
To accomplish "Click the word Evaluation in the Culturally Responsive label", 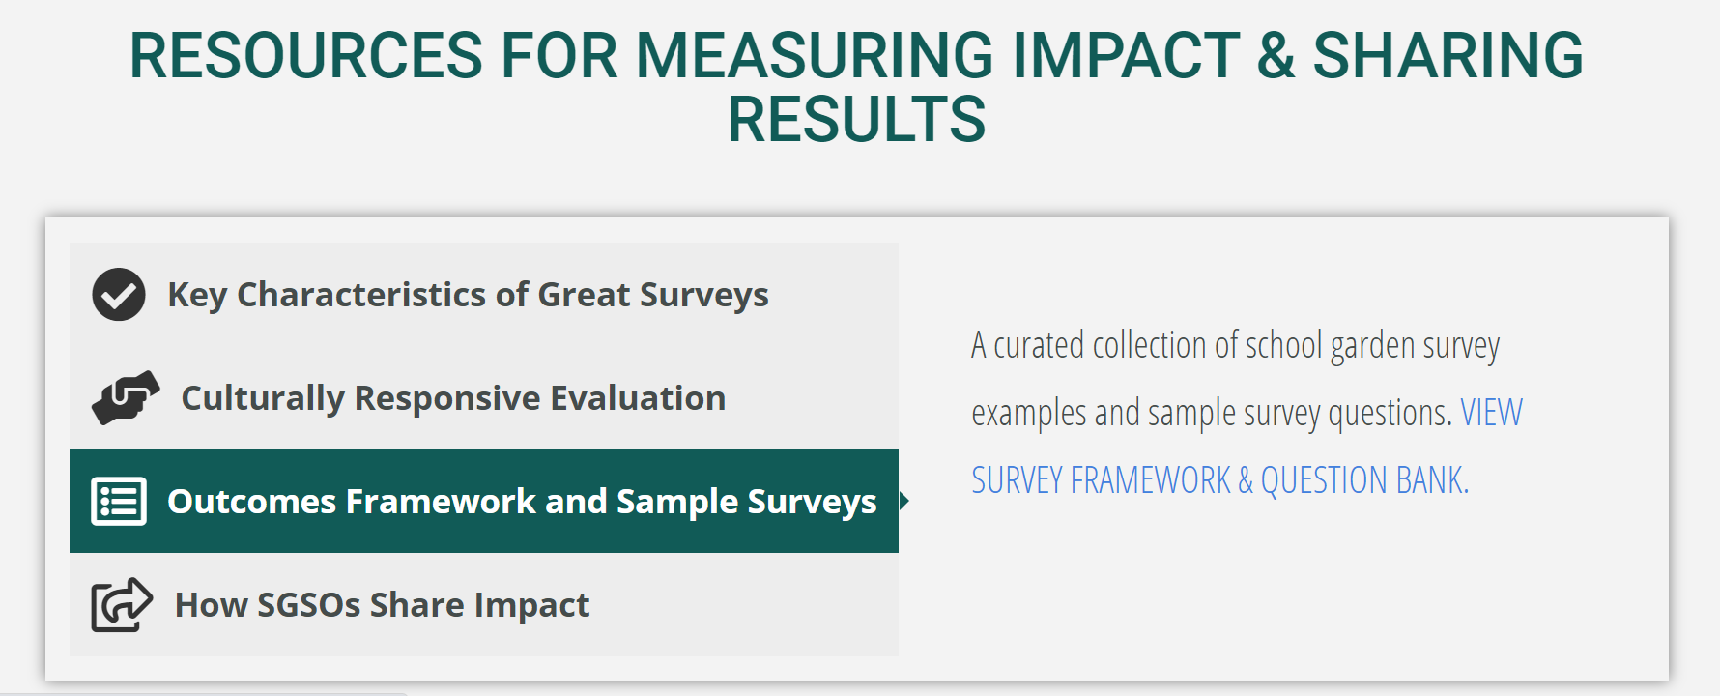I will click(x=638, y=398).
